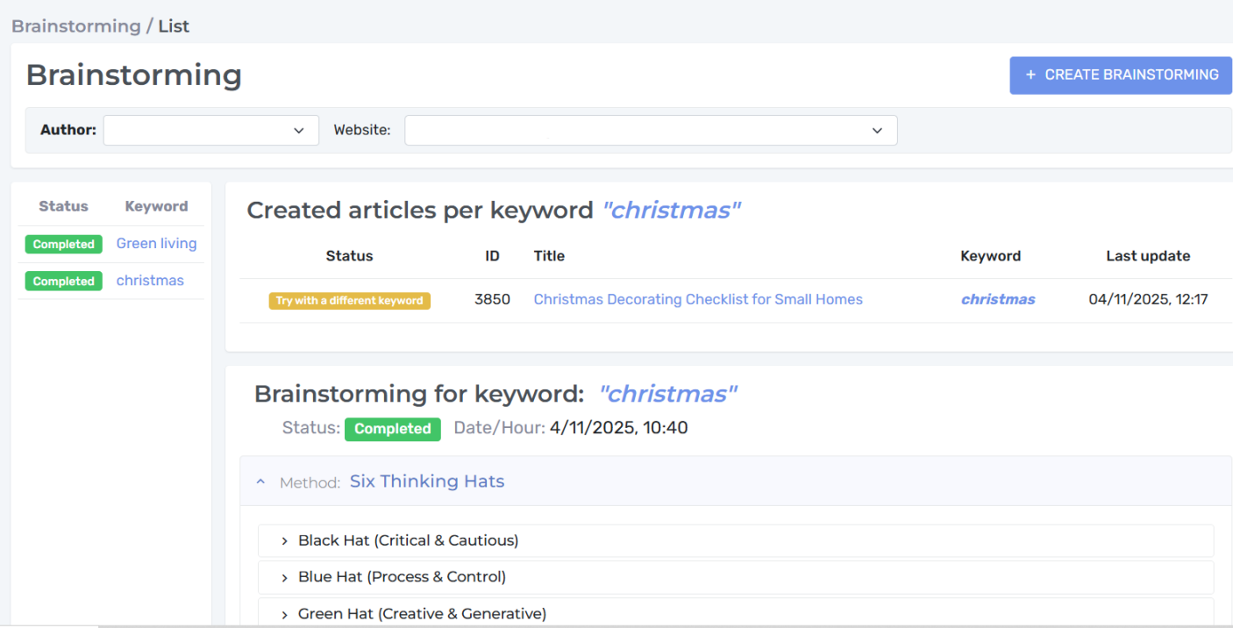Open article Christmas Decorating Checklist for Small Homes
Viewport: 1233px width, 628px height.
(698, 300)
